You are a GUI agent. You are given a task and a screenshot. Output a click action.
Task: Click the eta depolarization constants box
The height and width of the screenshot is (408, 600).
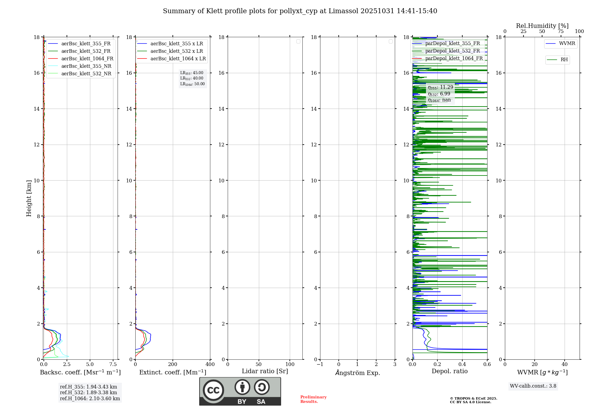[x=440, y=94]
